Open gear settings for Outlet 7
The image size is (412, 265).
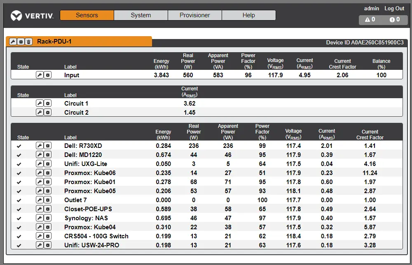tap(48, 200)
